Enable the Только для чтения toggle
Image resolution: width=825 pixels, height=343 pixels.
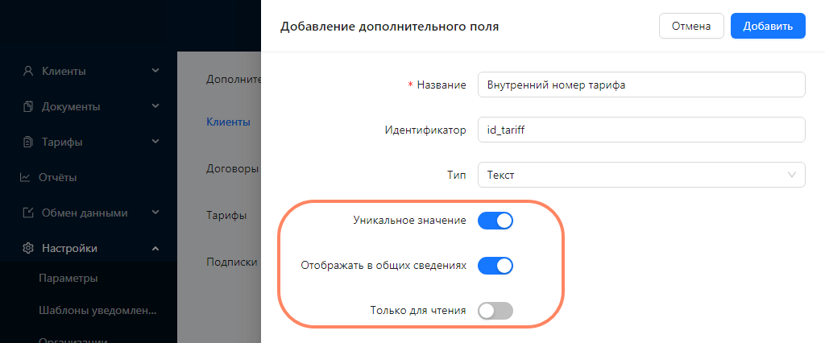tap(495, 310)
